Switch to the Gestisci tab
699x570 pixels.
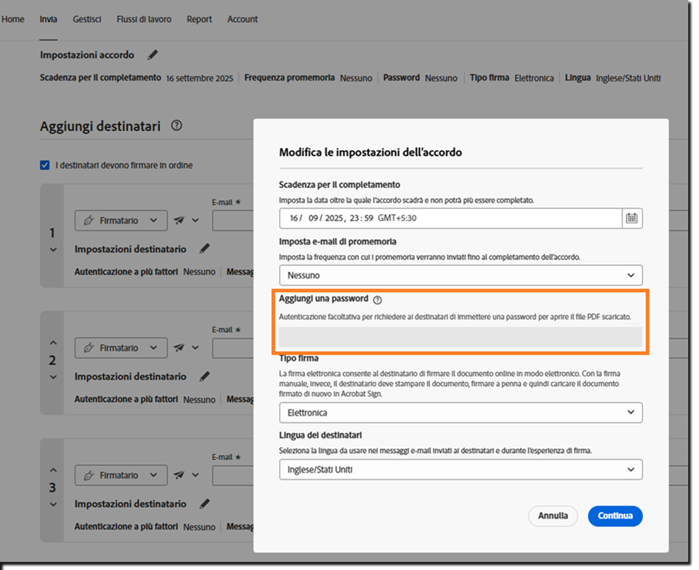point(87,19)
